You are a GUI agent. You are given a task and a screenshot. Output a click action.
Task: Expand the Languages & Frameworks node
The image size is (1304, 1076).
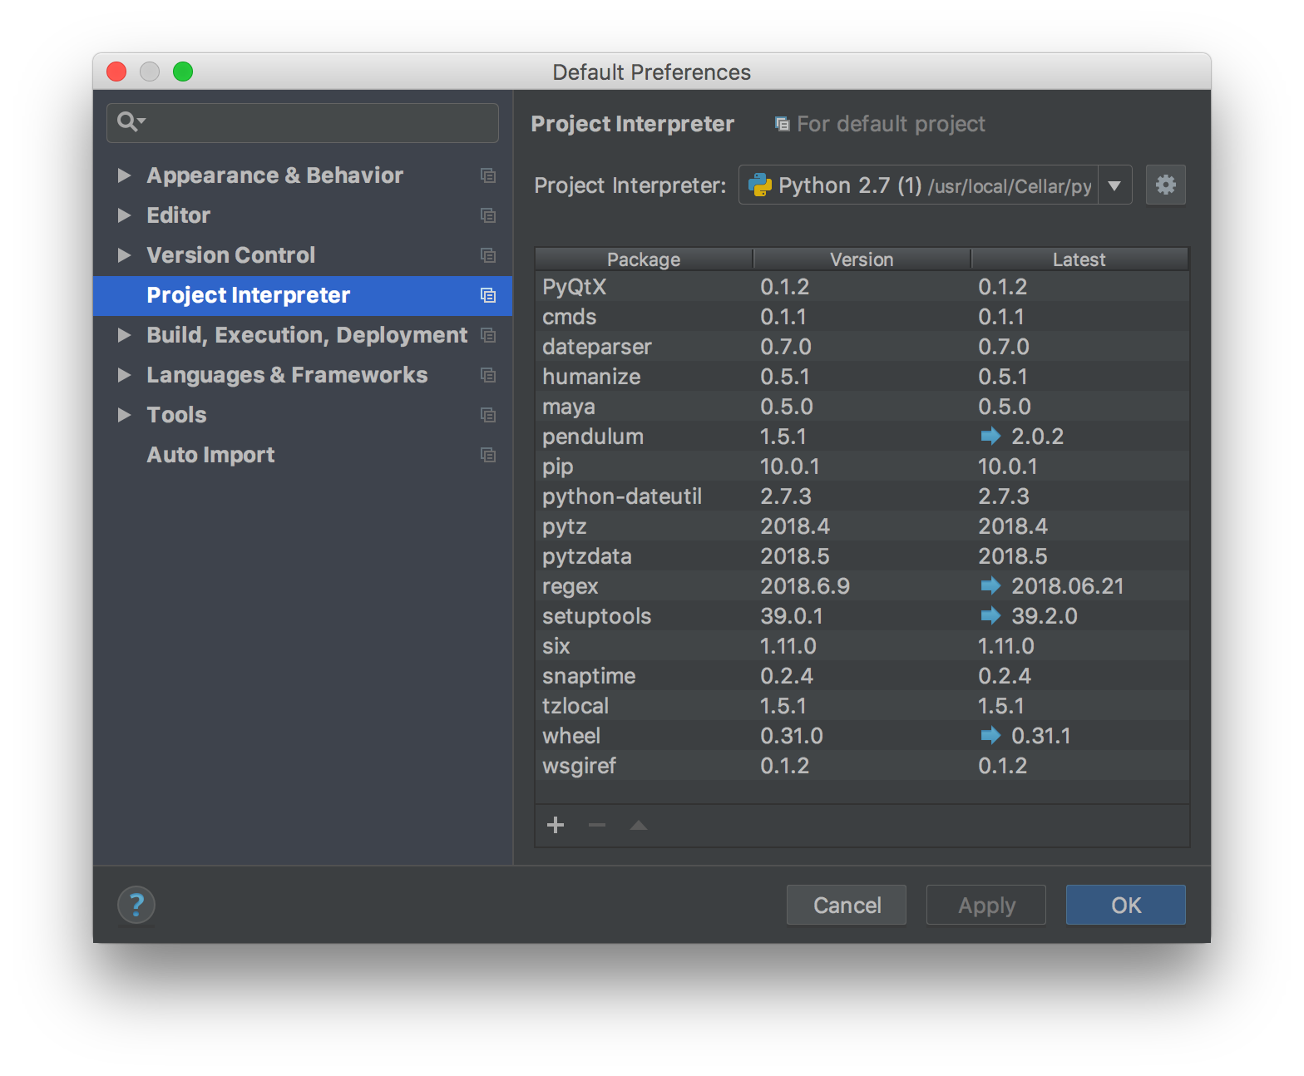click(x=124, y=375)
